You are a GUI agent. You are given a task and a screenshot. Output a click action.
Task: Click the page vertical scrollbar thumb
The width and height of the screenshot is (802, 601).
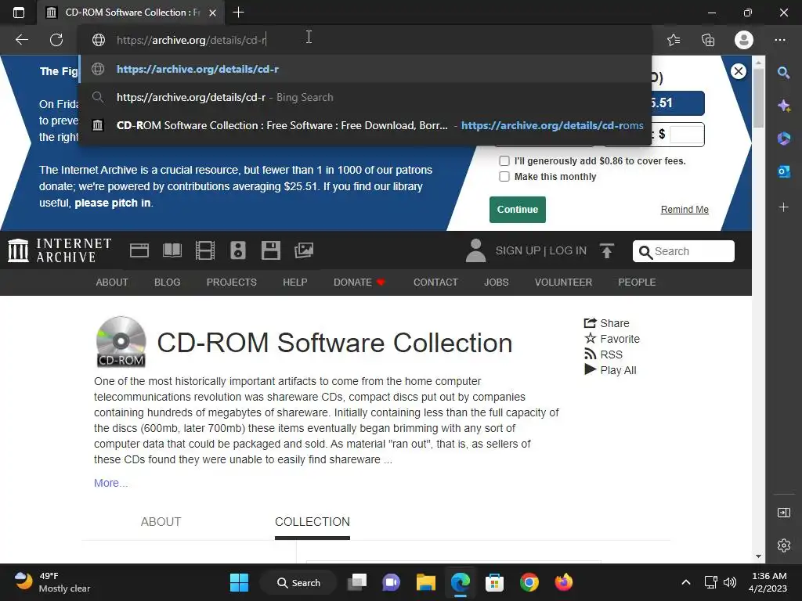point(758,97)
